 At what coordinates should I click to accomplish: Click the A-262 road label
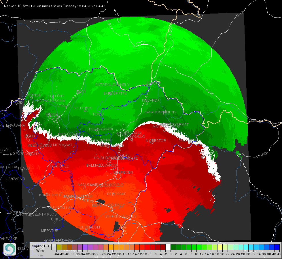point(171,31)
